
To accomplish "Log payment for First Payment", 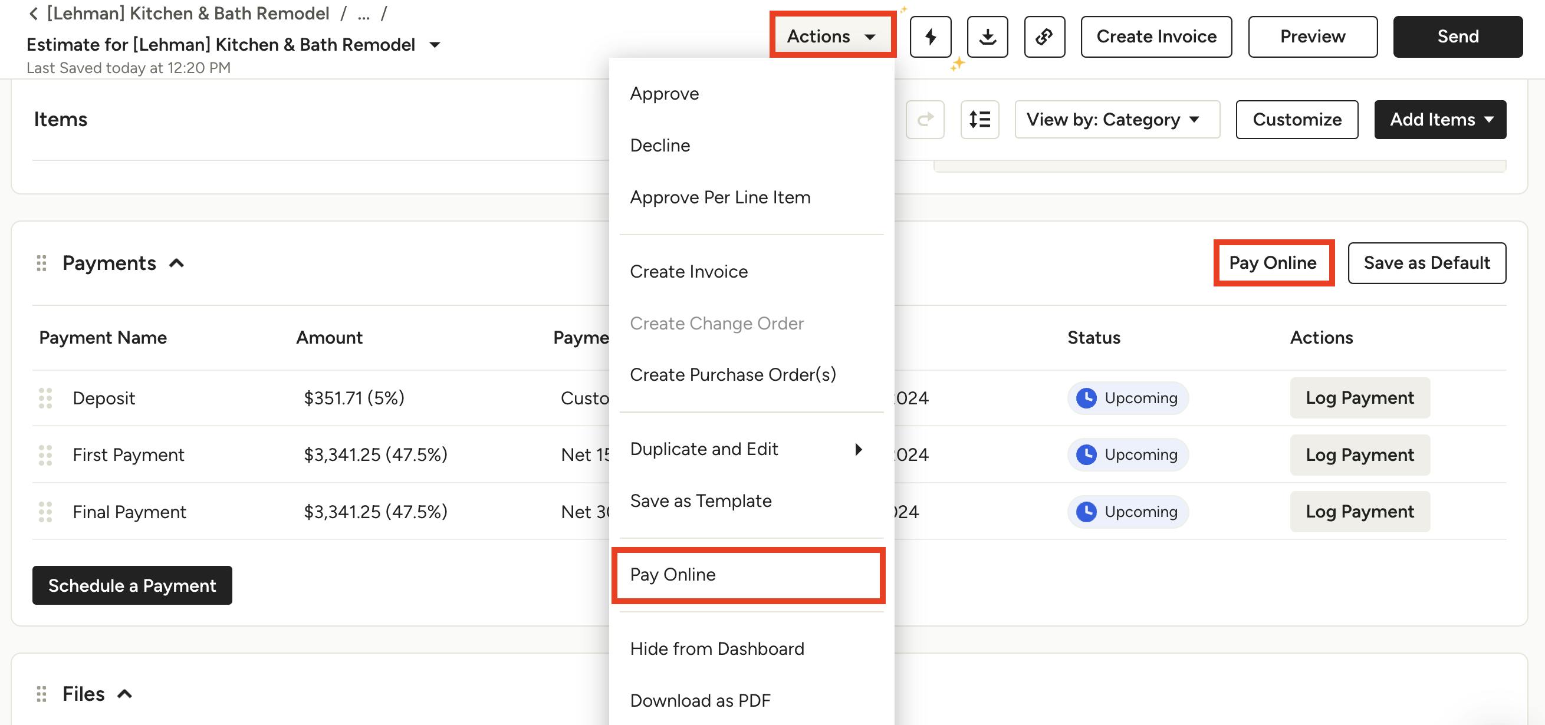I will pyautogui.click(x=1360, y=454).
